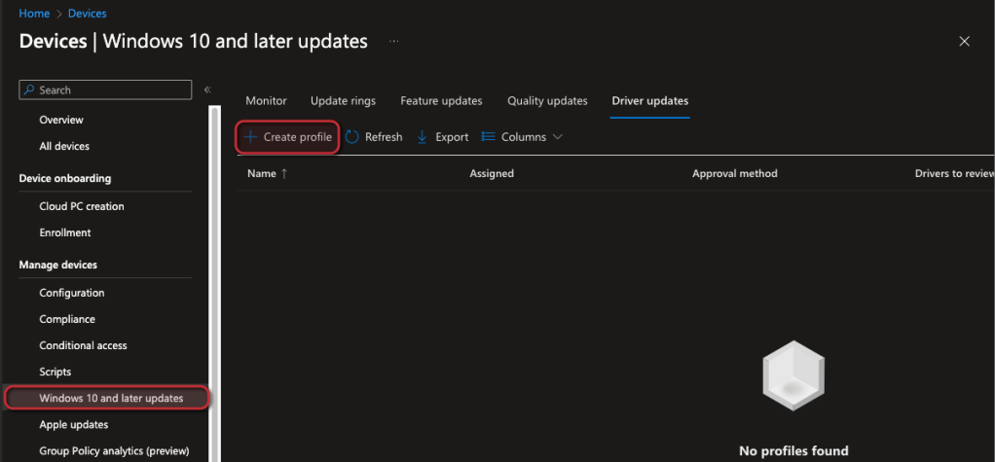995x462 pixels.
Task: Click the Create profile plus icon
Action: [x=250, y=137]
